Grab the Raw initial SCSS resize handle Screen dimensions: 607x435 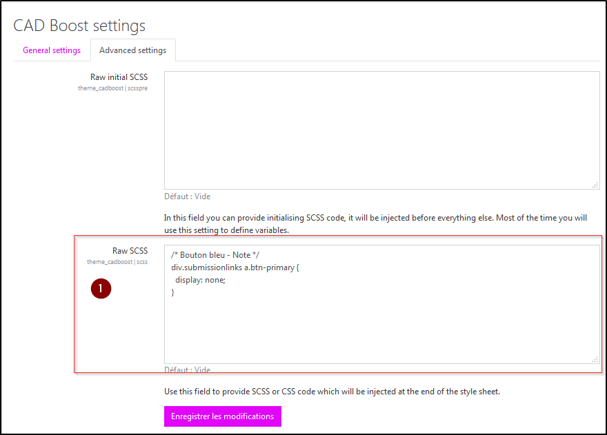pyautogui.click(x=595, y=185)
